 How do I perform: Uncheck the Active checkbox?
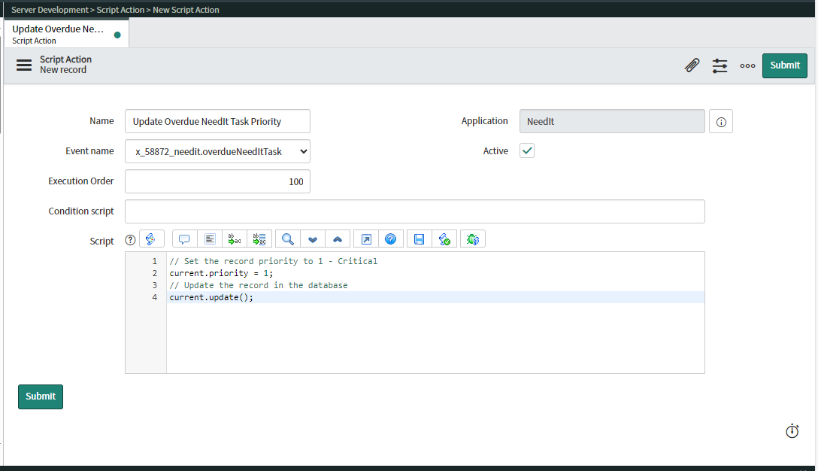point(527,151)
